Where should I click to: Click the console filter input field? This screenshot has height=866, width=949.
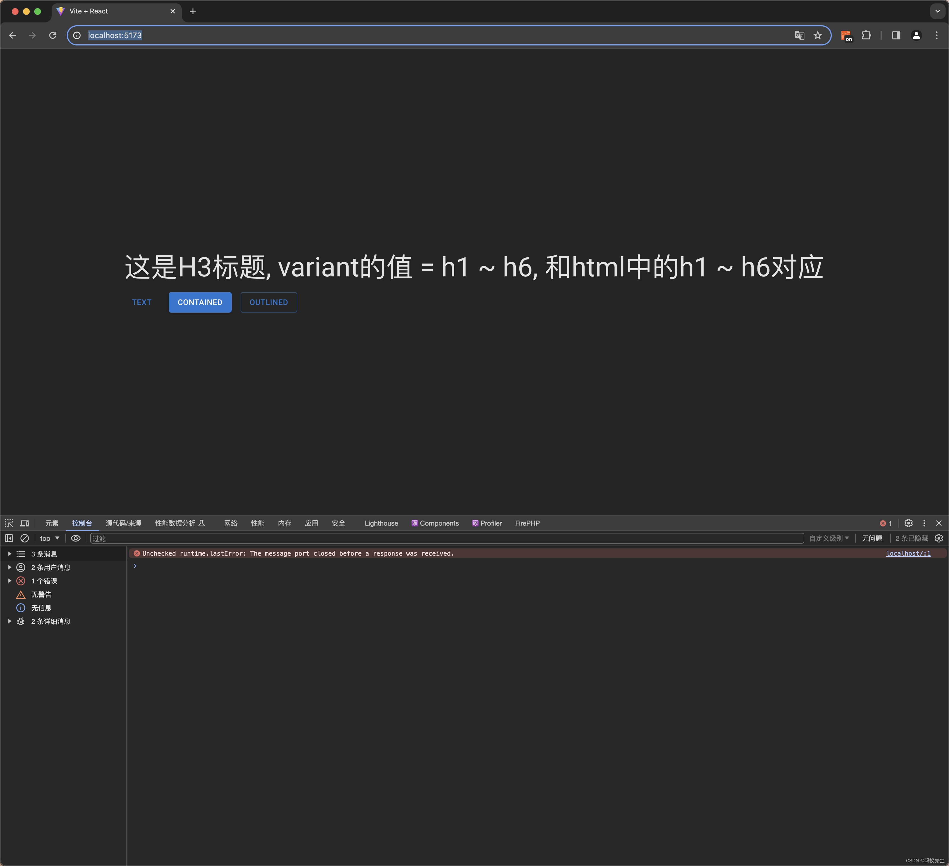click(446, 538)
